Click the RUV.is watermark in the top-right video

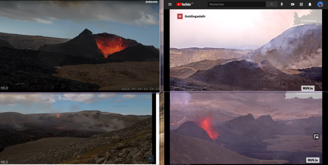coord(308,88)
